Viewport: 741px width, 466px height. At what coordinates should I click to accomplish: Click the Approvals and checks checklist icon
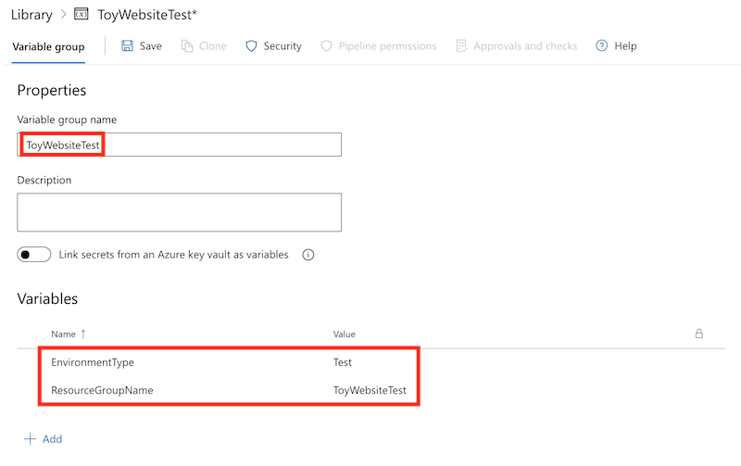[x=461, y=45]
